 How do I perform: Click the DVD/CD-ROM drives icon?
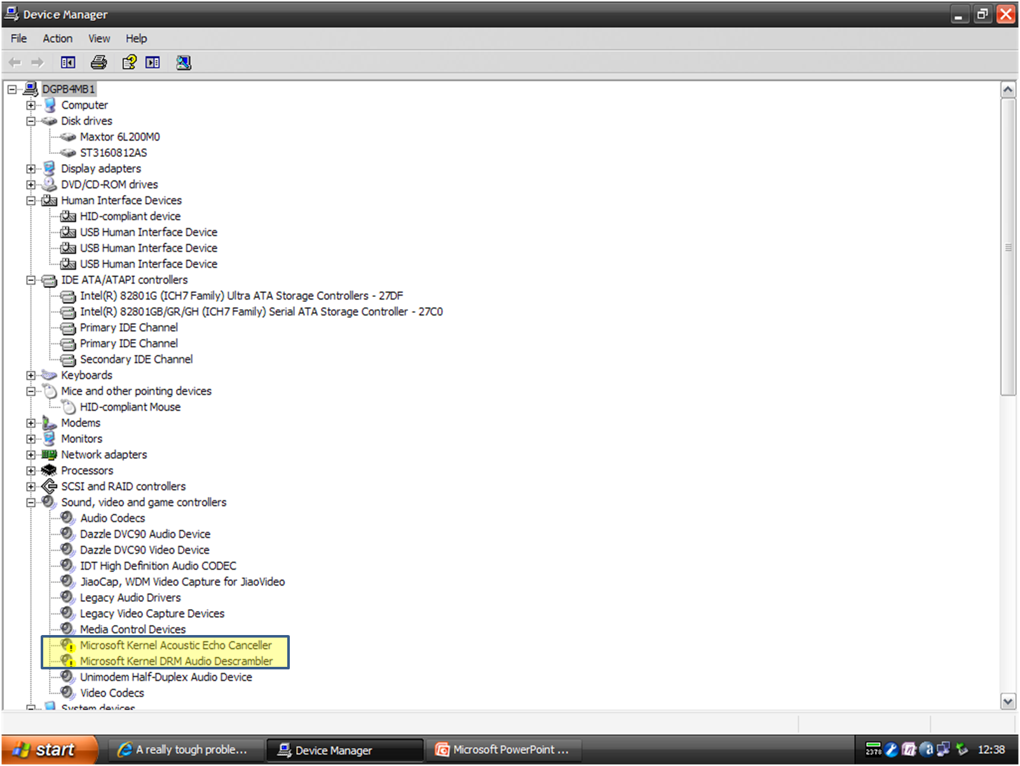(49, 184)
